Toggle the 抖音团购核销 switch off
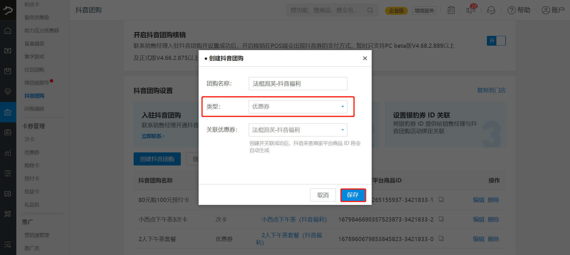The image size is (570, 255). pos(496,41)
